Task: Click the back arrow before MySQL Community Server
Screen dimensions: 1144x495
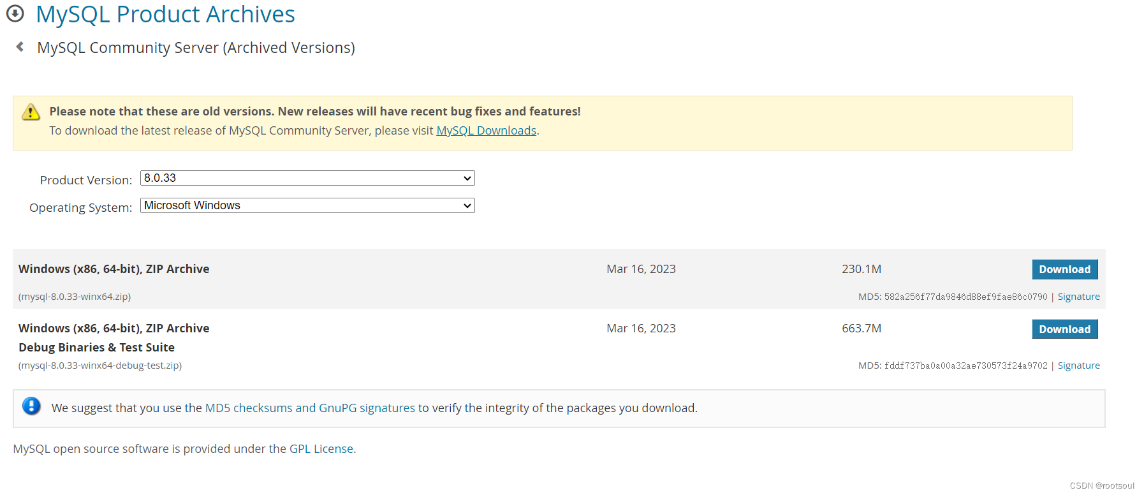Action: pyautogui.click(x=20, y=47)
